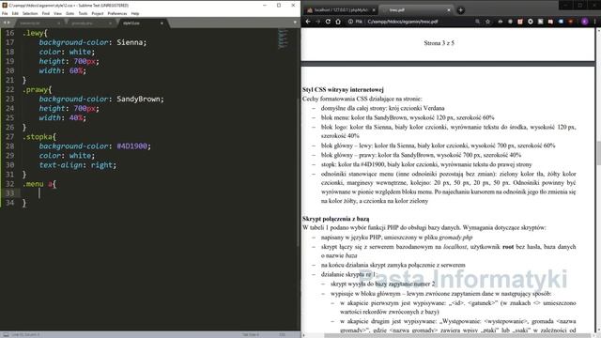Open the Project menu
601x338 pixels.
(98, 13)
